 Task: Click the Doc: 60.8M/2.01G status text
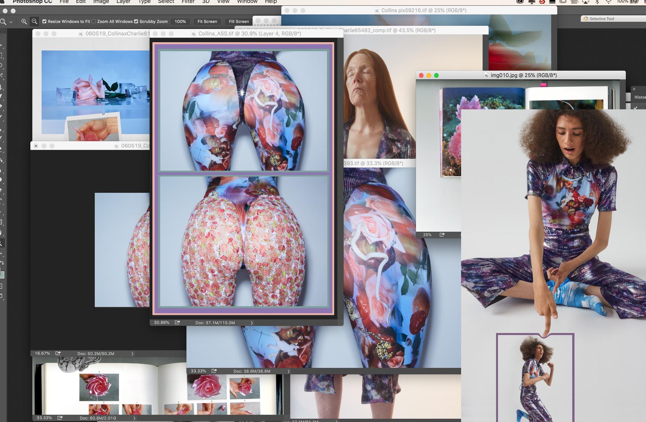point(98,418)
